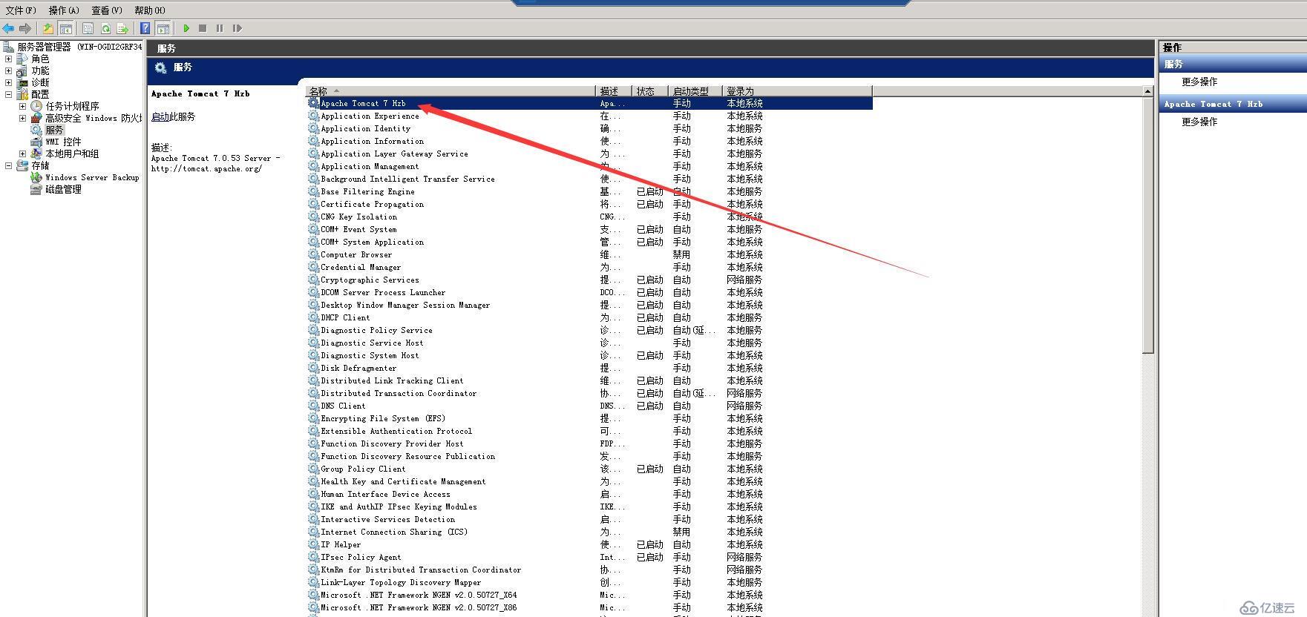
Task: Select the Credential Manager service
Action: click(x=590, y=267)
